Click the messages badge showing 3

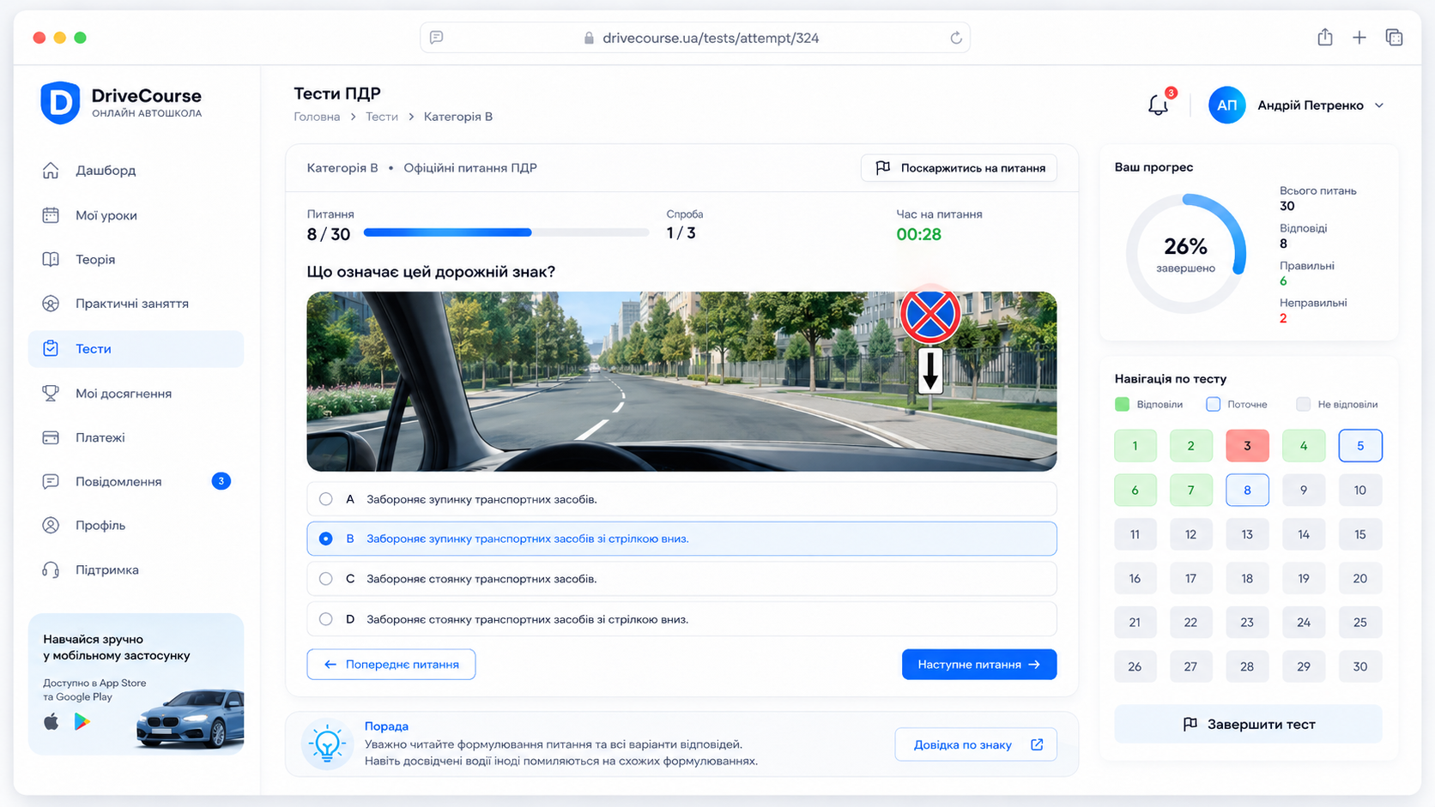pos(221,481)
